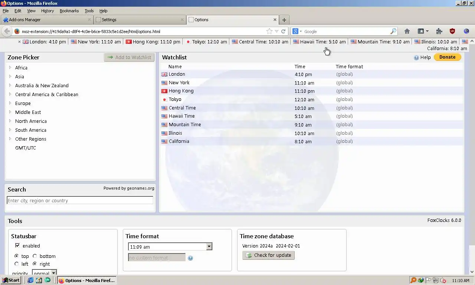Expand Australia & New Zealand zones
The height and width of the screenshot is (285, 475).
click(x=10, y=85)
